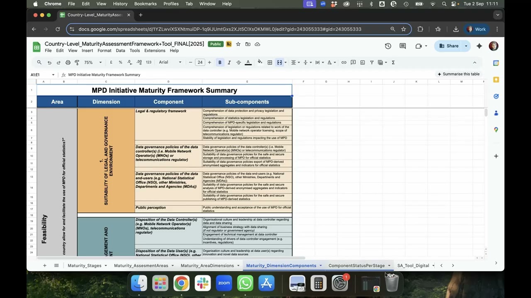
Task: Open horizontal align dropdown
Action: pos(295,62)
